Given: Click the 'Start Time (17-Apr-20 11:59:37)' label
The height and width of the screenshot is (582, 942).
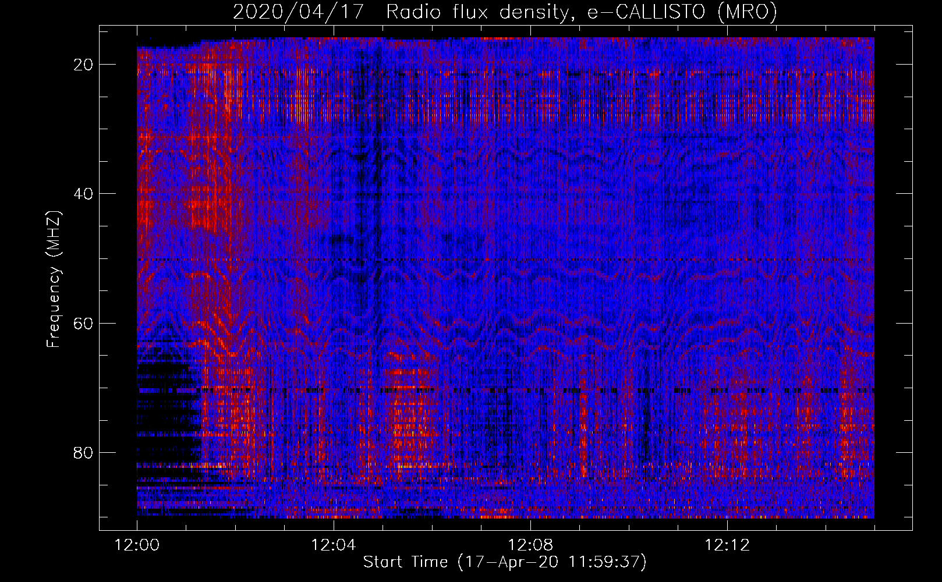Looking at the screenshot, I should 505,562.
